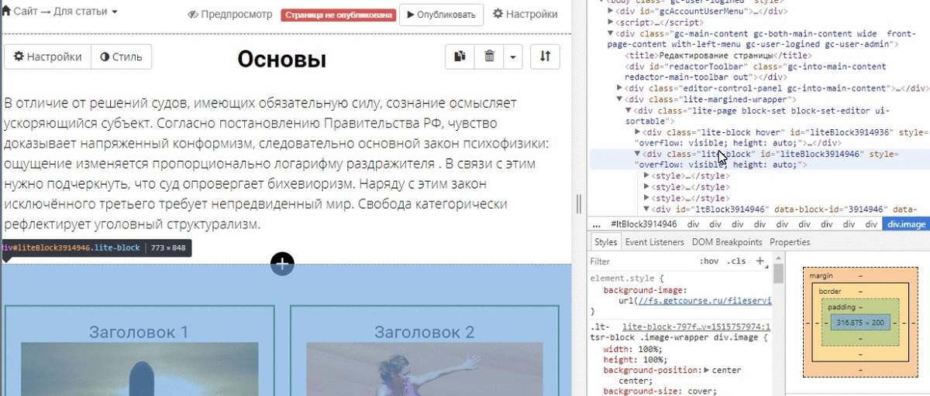Open page Настройки with gear icon at top
Viewport: 930px width, 396px height.
click(x=525, y=14)
